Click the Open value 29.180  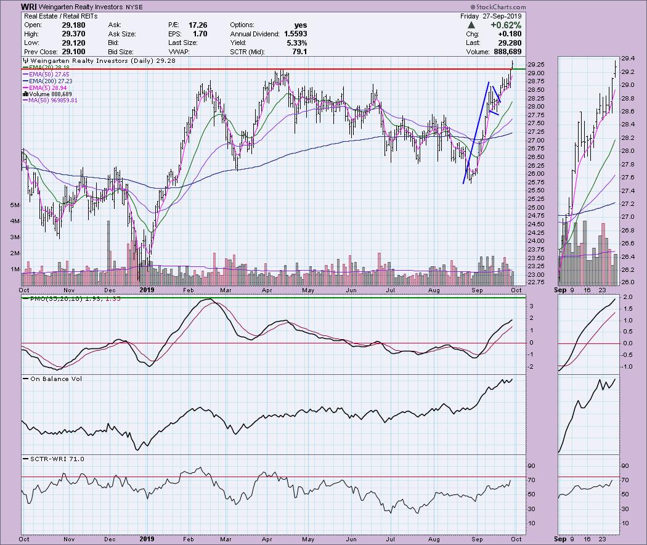pyautogui.click(x=73, y=25)
